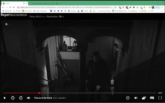Viewport: 165px width, 103px height.
Task: Open the Paused profile button
Action: pyautogui.click(x=156, y=7)
